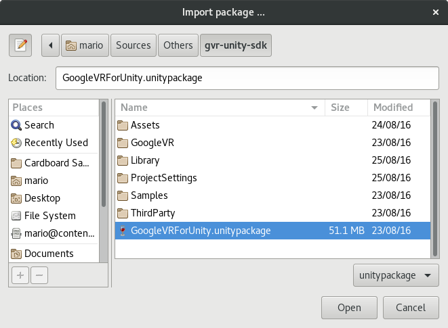Sort files by Name column header
Screen dimensions: 448x328
pyautogui.click(x=217, y=108)
